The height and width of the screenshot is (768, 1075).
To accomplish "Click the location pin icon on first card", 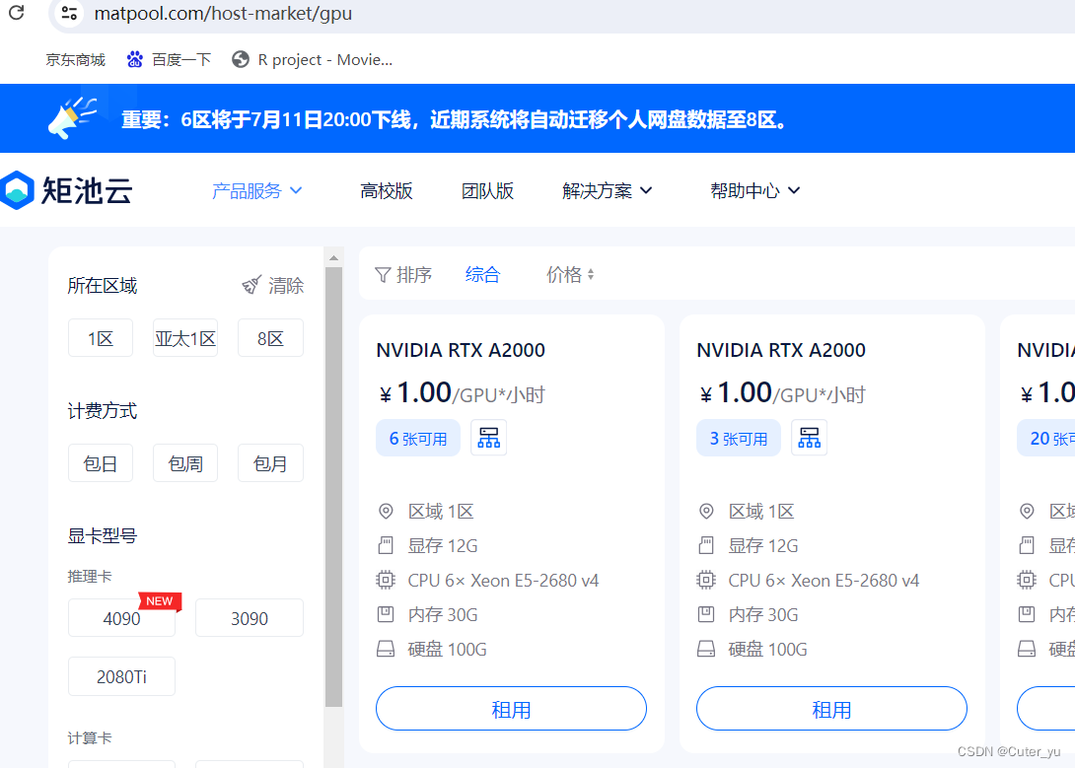I will click(x=386, y=511).
